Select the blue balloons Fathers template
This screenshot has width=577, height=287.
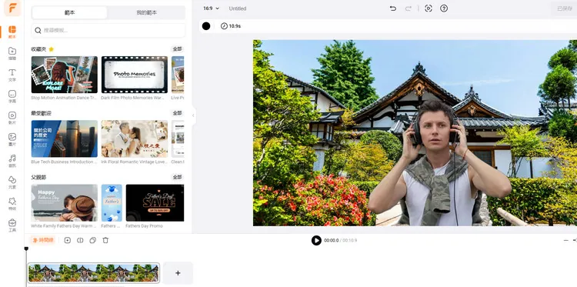[x=112, y=202]
